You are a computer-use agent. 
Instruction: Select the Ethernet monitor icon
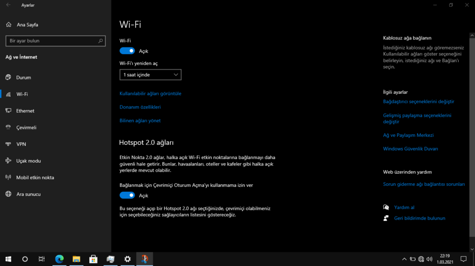click(8, 111)
